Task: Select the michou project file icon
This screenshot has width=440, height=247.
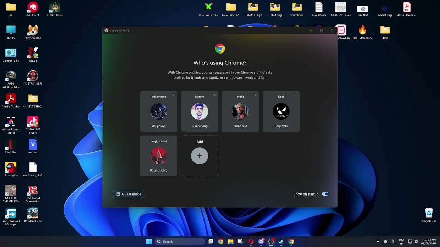Action: [33, 146]
